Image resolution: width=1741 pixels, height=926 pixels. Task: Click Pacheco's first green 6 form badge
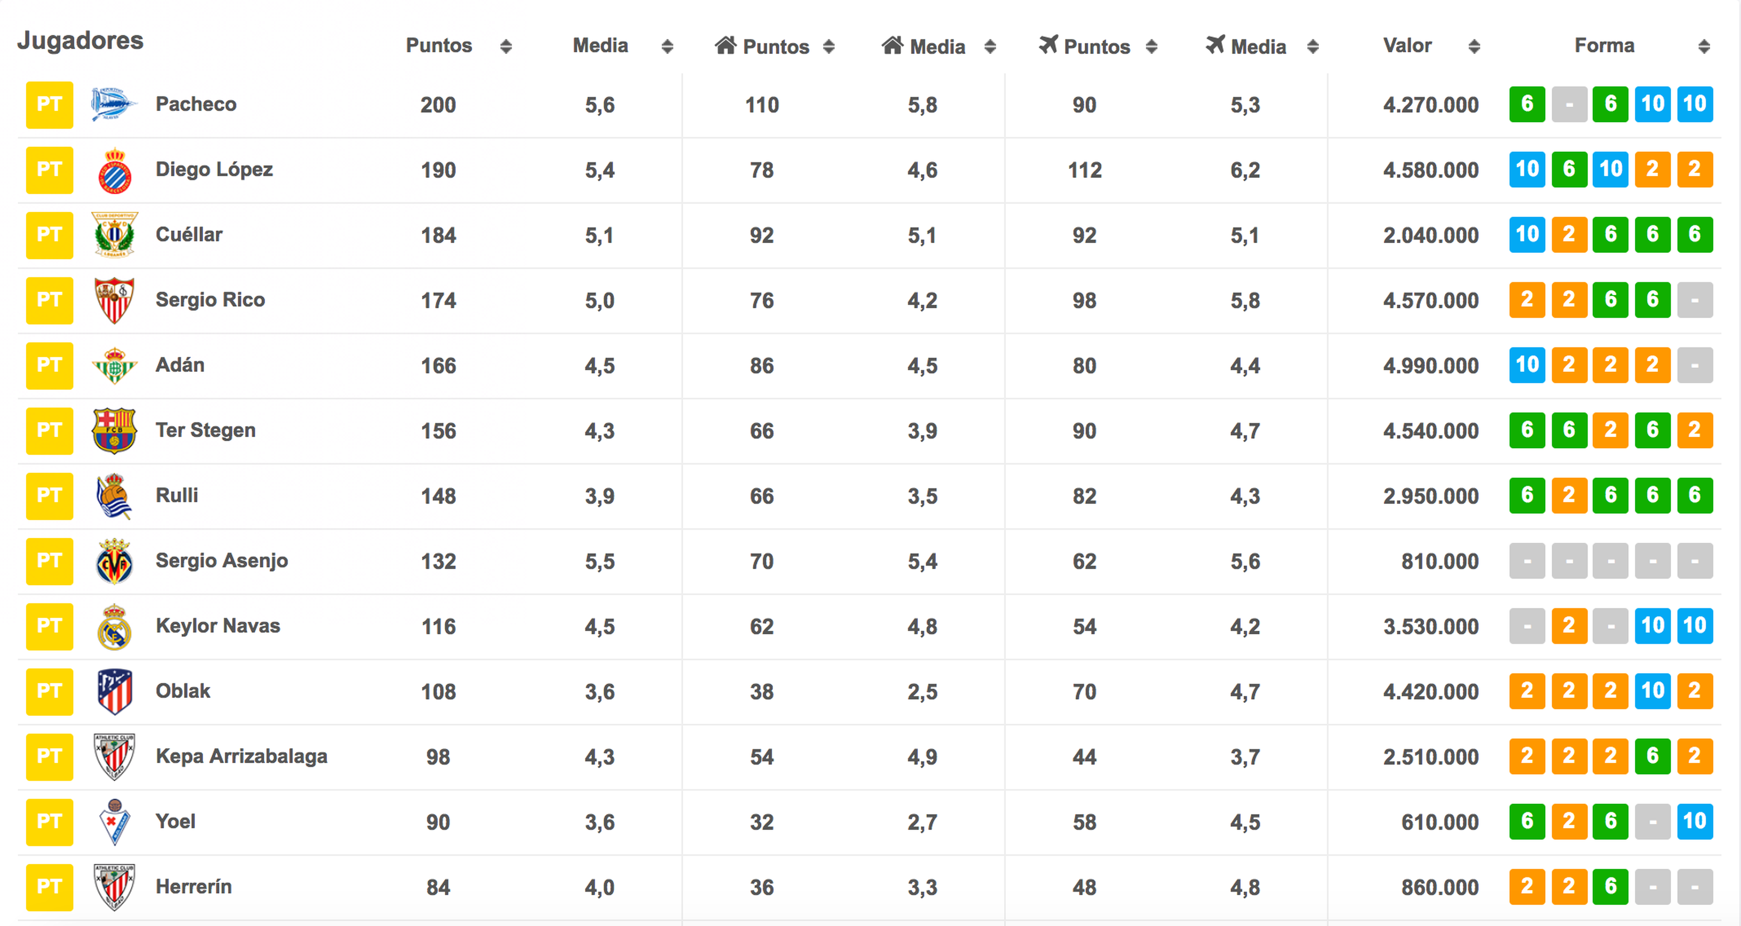pos(1527,104)
